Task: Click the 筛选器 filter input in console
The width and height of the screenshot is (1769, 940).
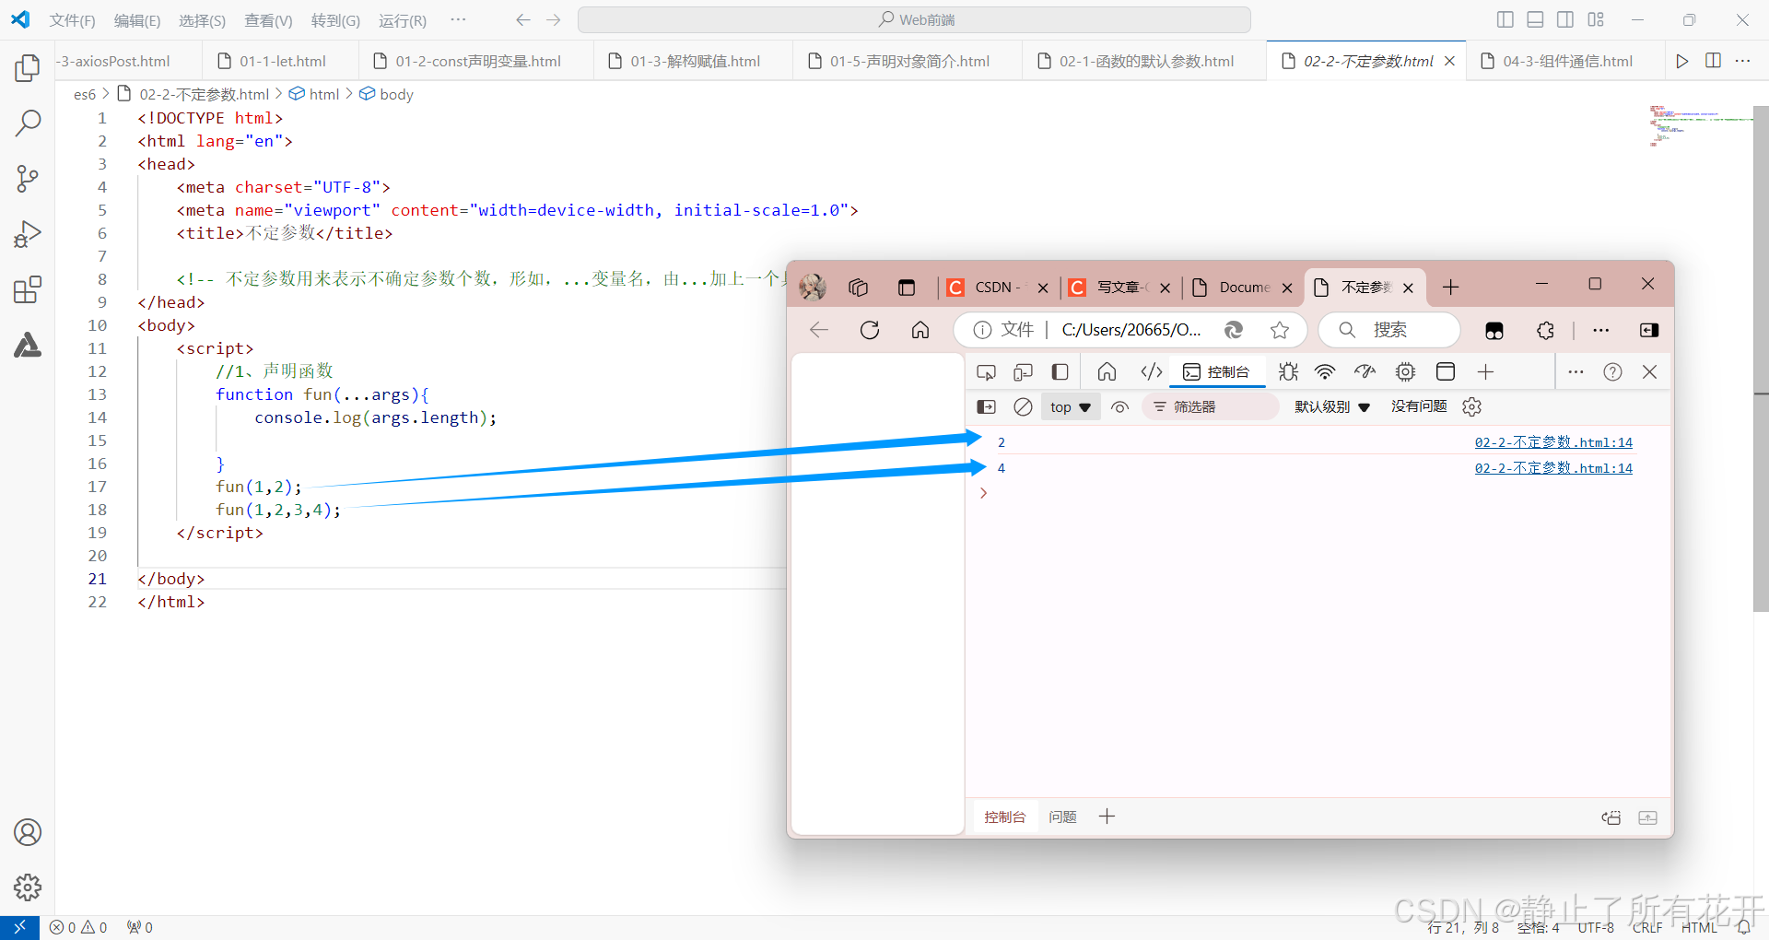Action: (x=1210, y=406)
